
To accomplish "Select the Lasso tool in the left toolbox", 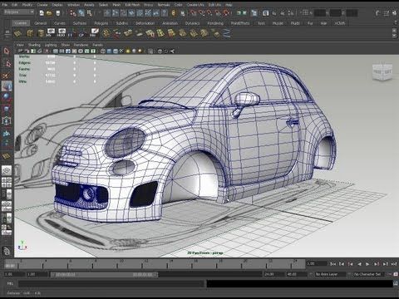I will coord(7,64).
